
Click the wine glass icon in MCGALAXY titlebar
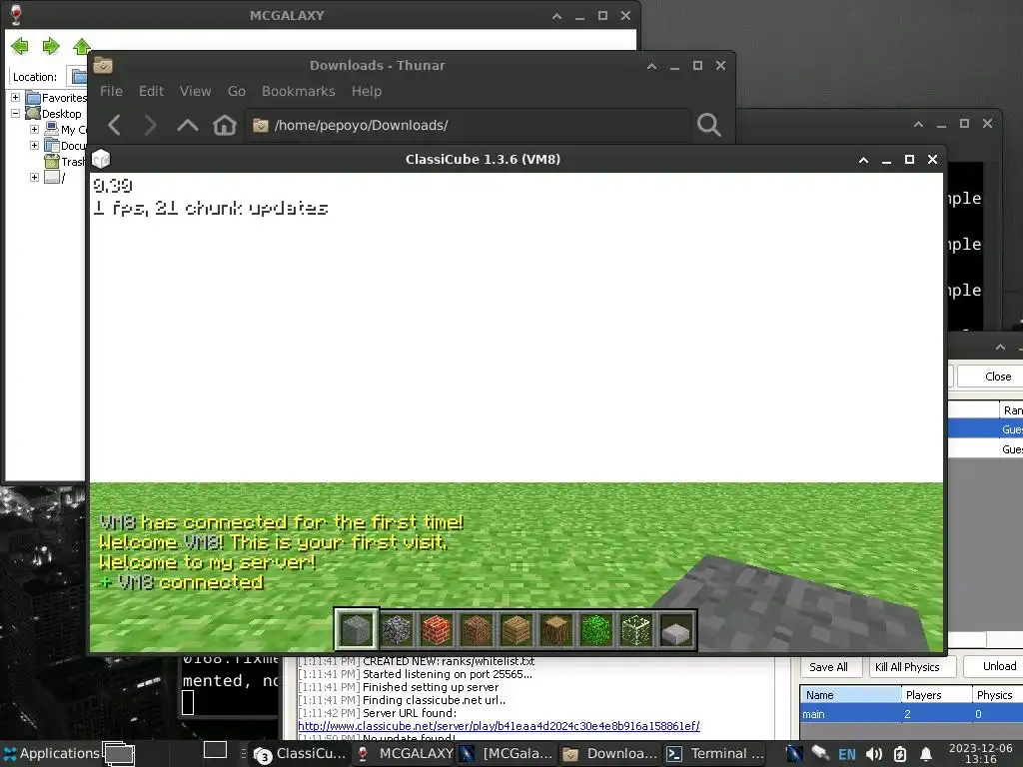click(x=16, y=15)
